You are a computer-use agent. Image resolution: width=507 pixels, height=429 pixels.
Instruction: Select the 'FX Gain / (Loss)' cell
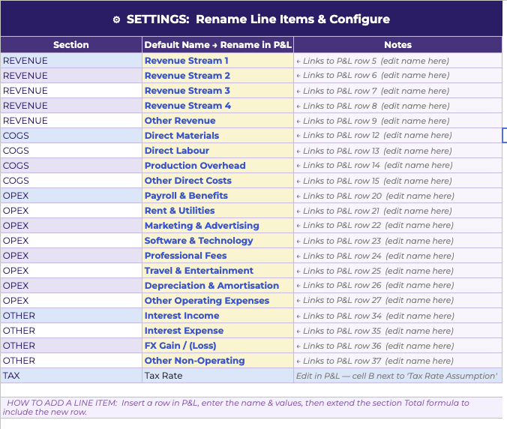coord(217,346)
